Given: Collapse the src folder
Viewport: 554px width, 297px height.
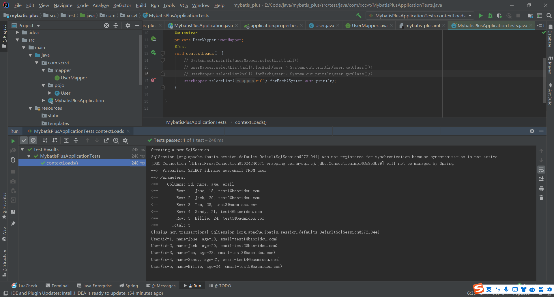Looking at the screenshot, I should [x=17, y=40].
